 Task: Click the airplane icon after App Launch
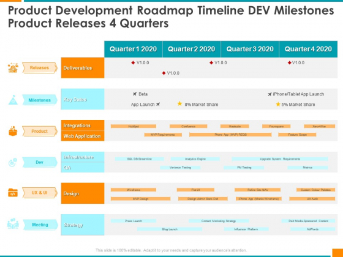[x=158, y=104]
